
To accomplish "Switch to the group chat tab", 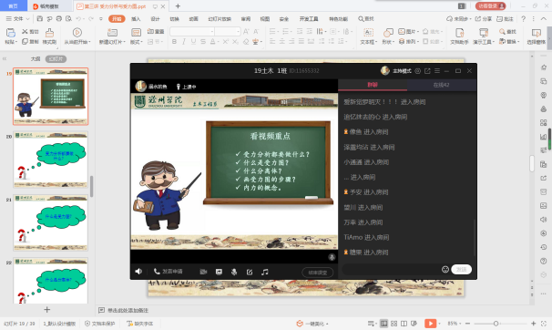I will coord(373,85).
